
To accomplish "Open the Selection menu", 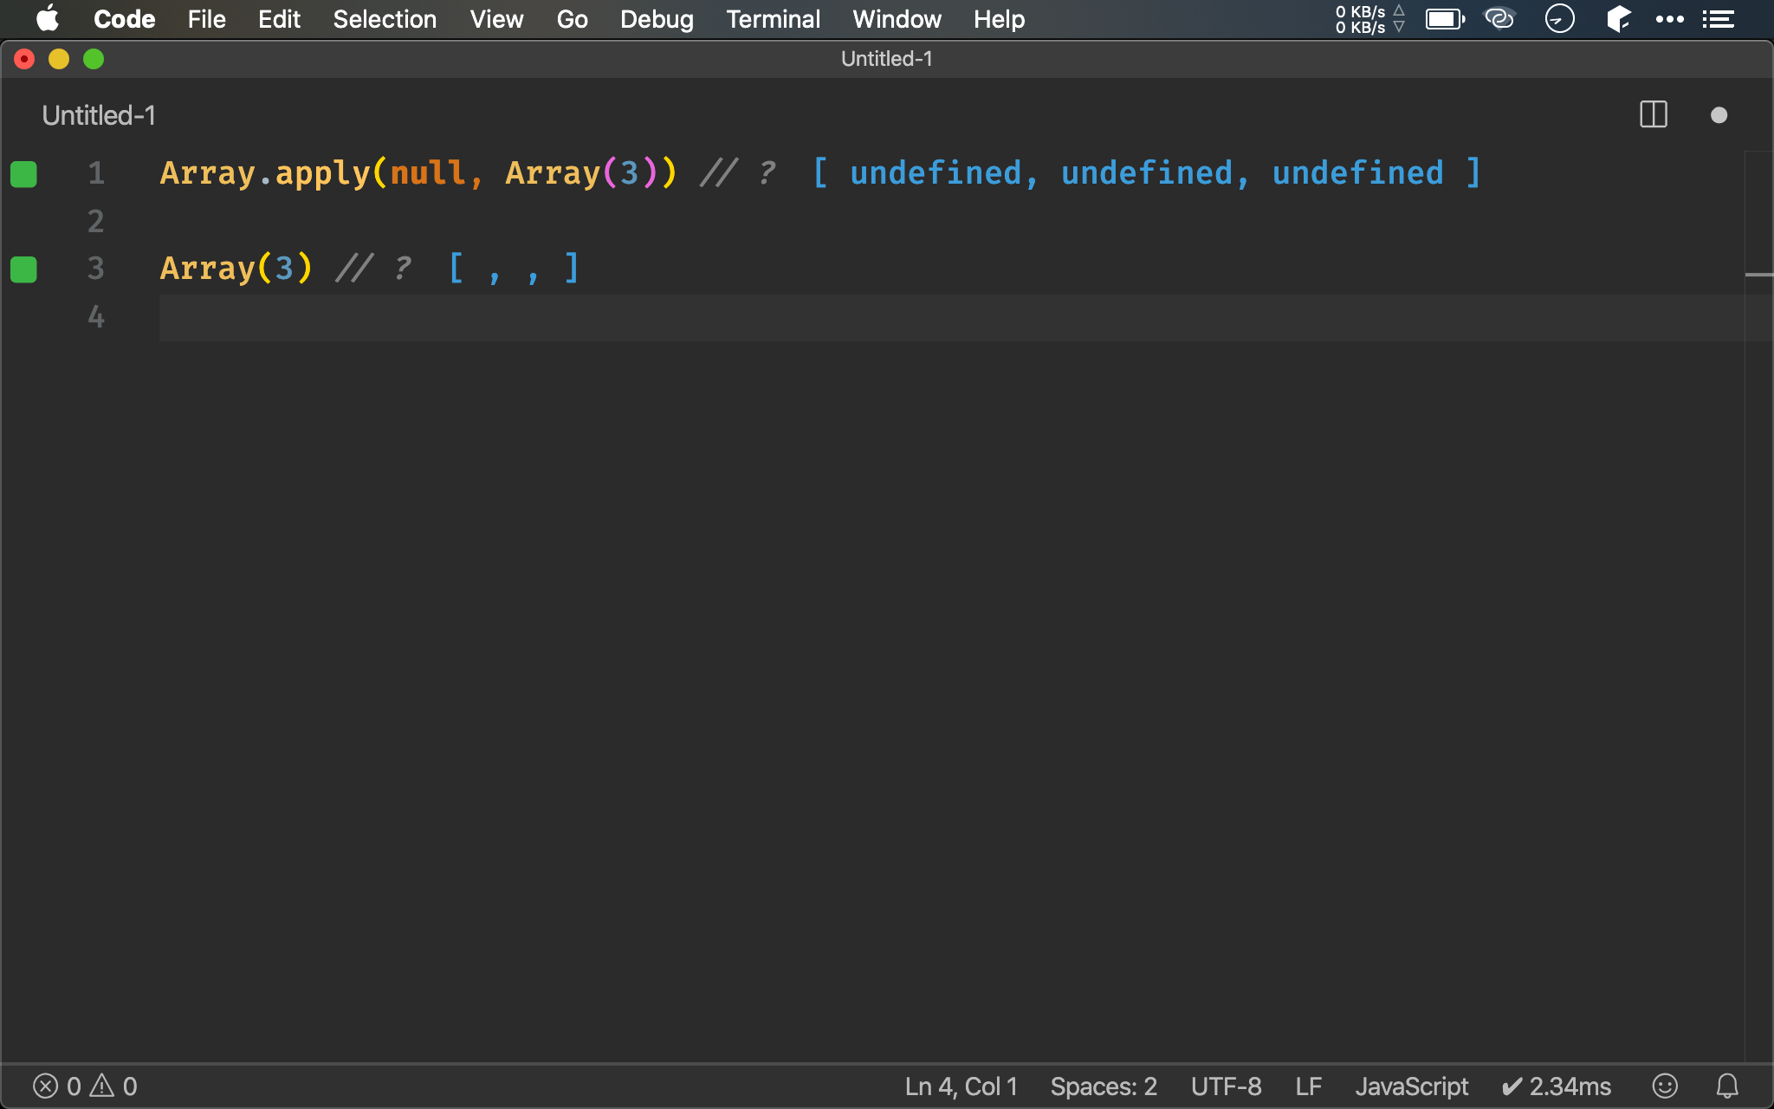I will click(x=385, y=19).
